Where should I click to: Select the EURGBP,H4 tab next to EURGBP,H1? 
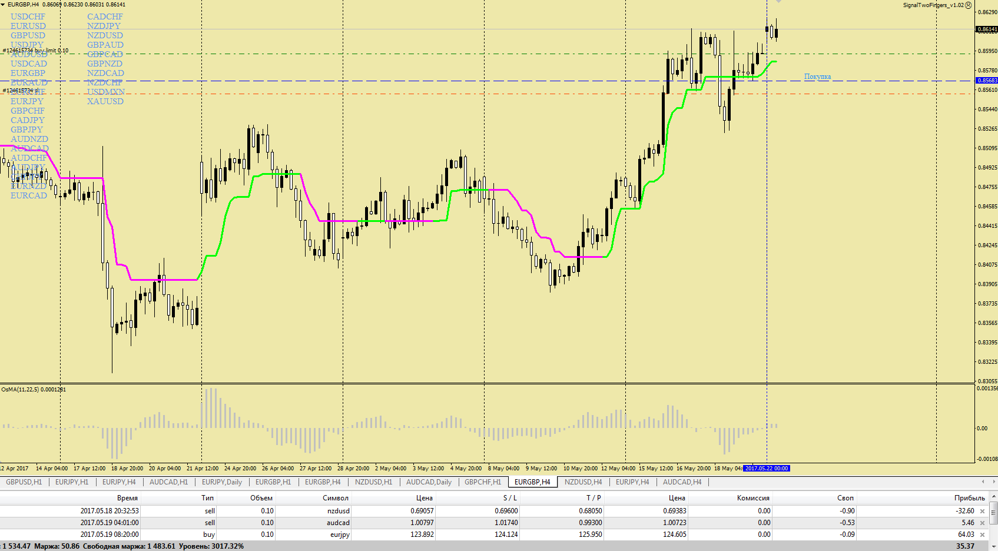point(323,482)
